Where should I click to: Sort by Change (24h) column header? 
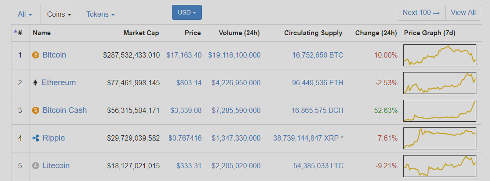pyautogui.click(x=376, y=33)
